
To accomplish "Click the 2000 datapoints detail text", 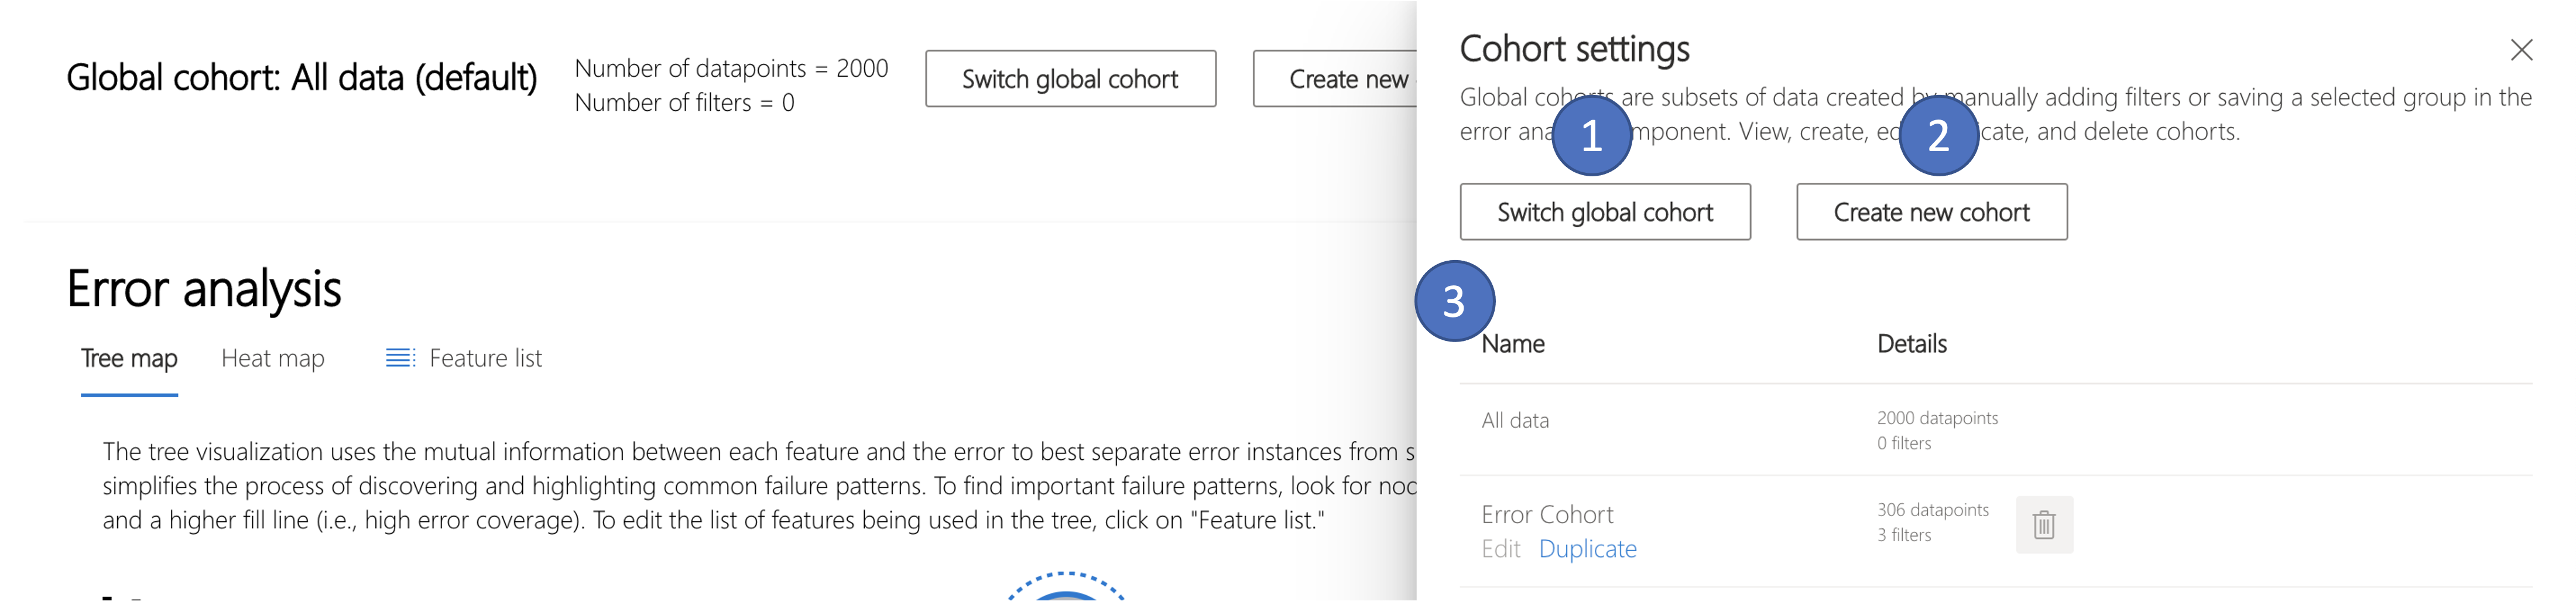I will click(x=1937, y=418).
